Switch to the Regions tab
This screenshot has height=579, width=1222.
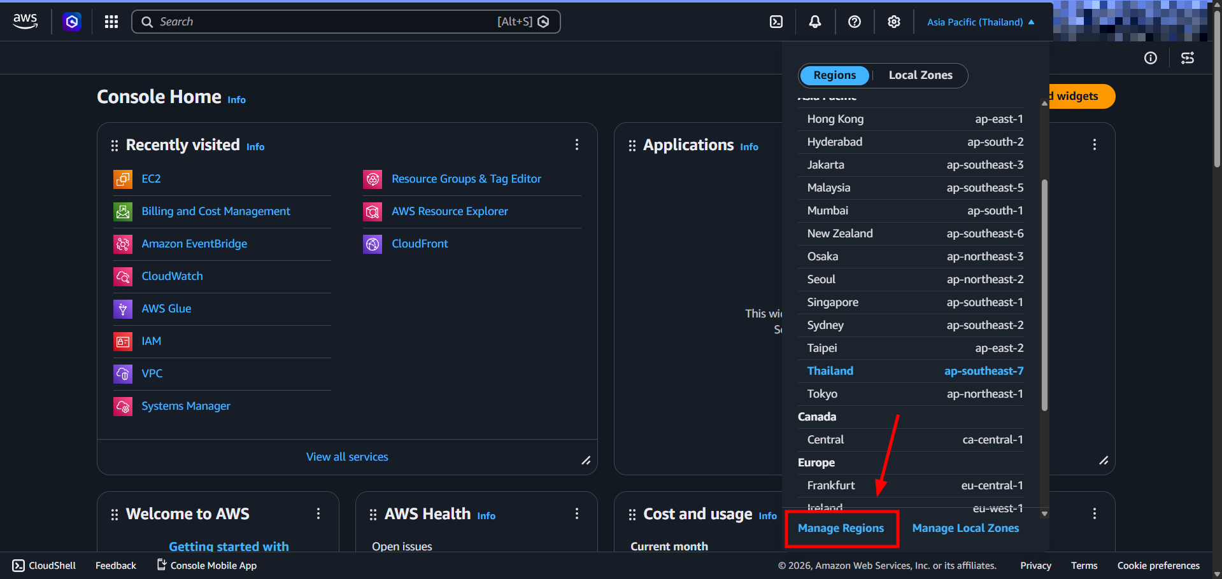pyautogui.click(x=834, y=75)
